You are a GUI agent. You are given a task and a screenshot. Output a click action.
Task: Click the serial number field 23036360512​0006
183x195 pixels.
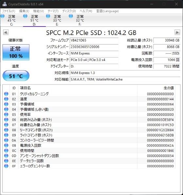coord(94,47)
